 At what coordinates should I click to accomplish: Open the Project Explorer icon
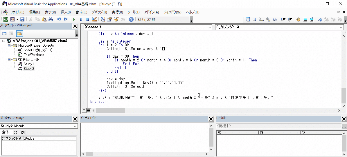point(103,19)
